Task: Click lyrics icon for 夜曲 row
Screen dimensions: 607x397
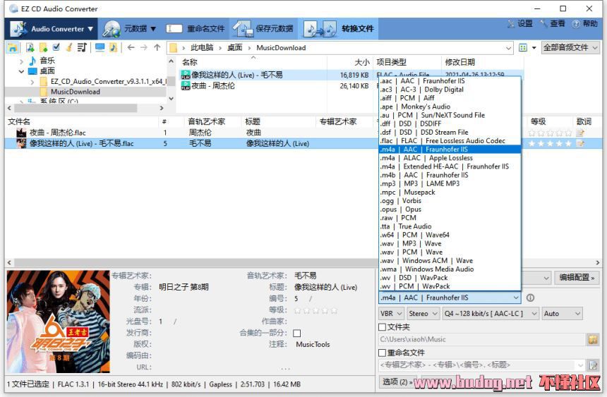Action: 580,133
